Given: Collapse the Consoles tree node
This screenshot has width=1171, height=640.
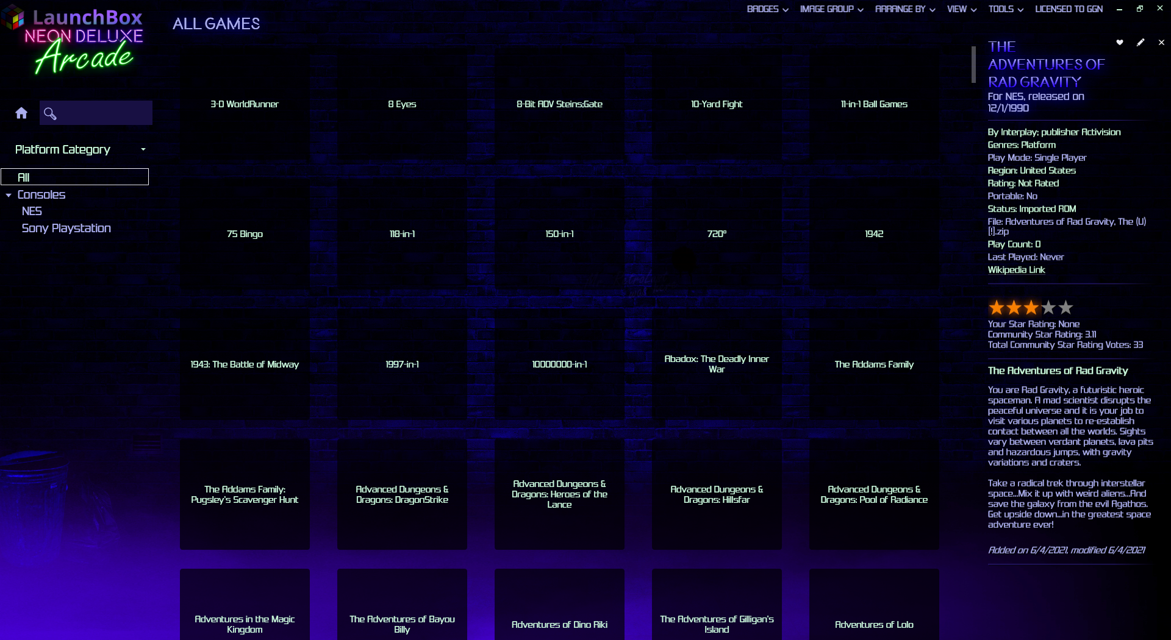Looking at the screenshot, I should (x=9, y=195).
